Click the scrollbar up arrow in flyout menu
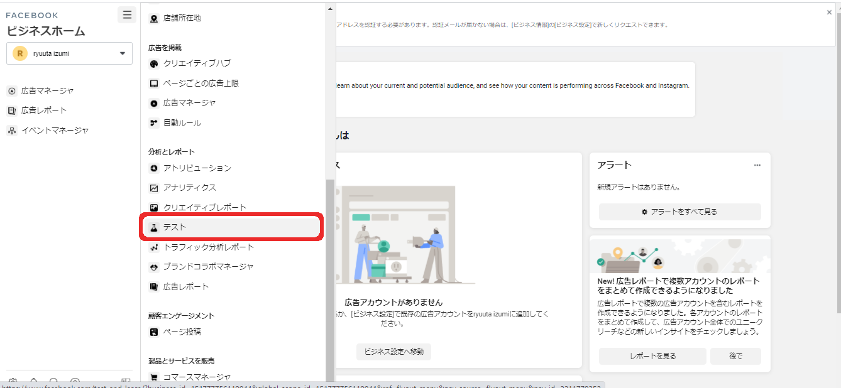The width and height of the screenshot is (841, 388). coord(331,8)
